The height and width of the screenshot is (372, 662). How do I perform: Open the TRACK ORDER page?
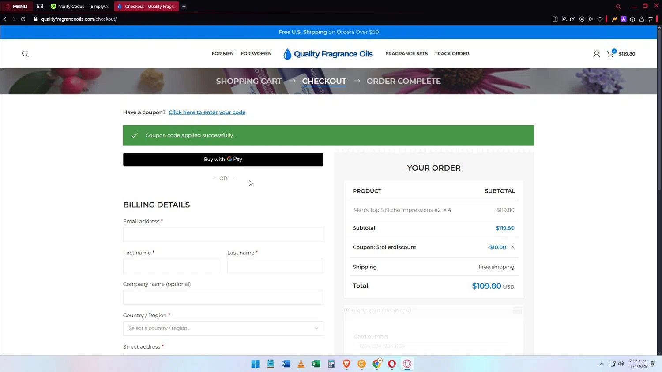(x=451, y=54)
